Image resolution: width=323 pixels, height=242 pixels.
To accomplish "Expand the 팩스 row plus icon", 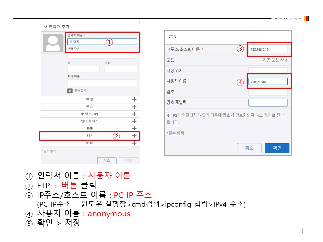I will pyautogui.click(x=134, y=107).
